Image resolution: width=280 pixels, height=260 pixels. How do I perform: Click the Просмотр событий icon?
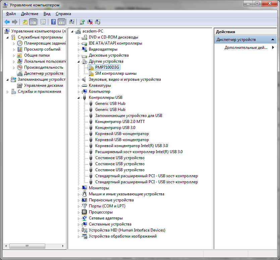point(20,50)
